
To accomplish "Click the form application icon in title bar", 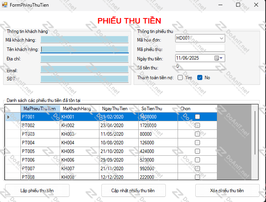I will (x=5, y=5).
